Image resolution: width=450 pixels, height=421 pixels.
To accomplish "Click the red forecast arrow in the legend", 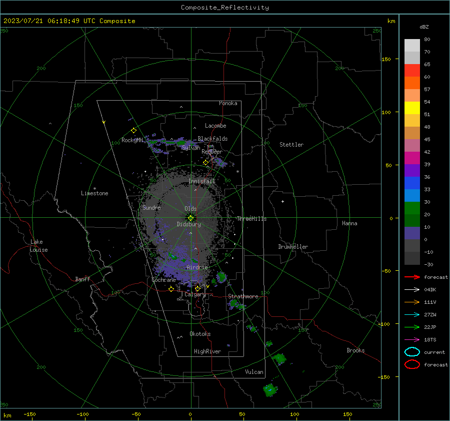I will 412,277.
